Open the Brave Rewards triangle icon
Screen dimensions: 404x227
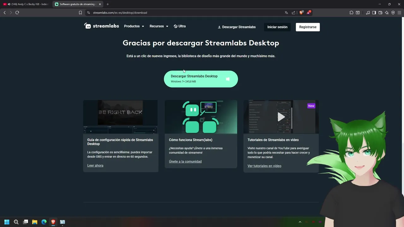coord(309,12)
